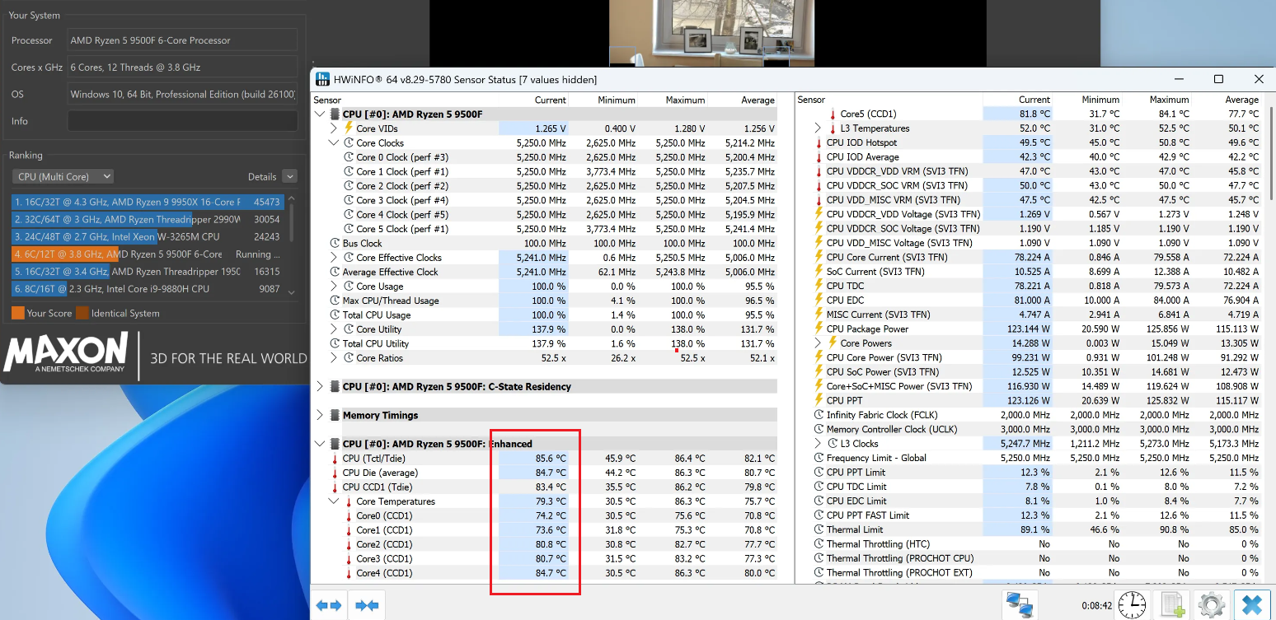The width and height of the screenshot is (1276, 620).
Task: Collapse the Core Temperatures tree
Action: coord(334,501)
